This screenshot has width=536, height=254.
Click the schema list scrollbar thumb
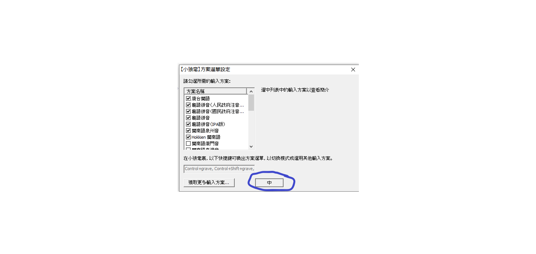[251, 102]
